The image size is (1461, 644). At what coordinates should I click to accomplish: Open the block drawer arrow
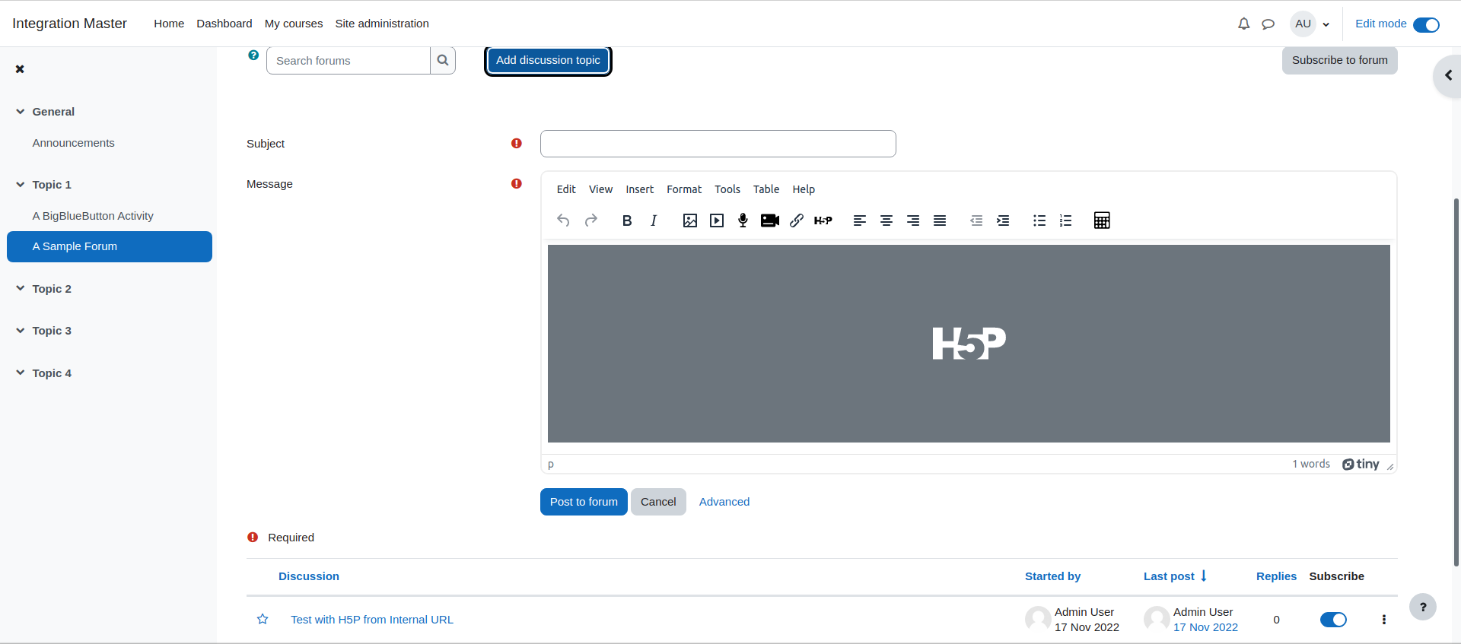point(1448,75)
